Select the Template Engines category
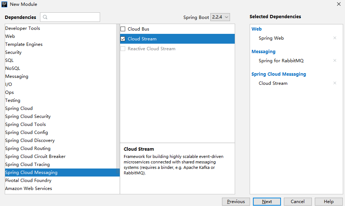Screen dimensions: 345x206 60,44
